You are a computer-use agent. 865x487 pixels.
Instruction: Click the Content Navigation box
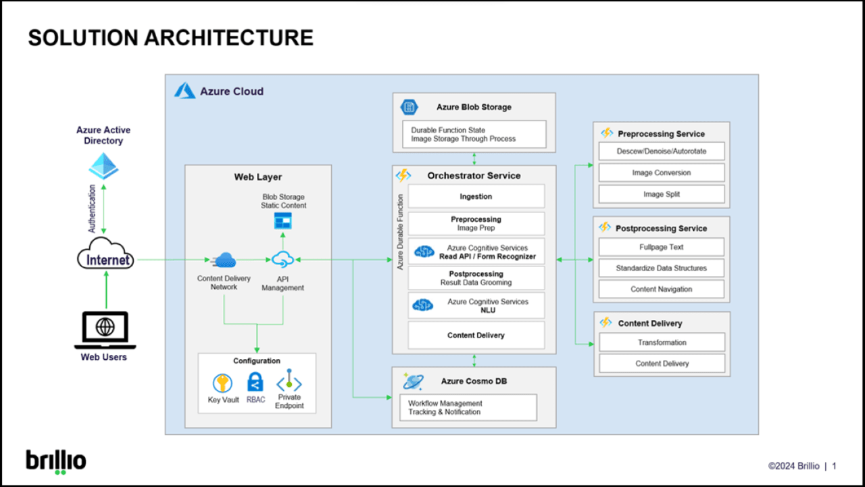(x=662, y=289)
